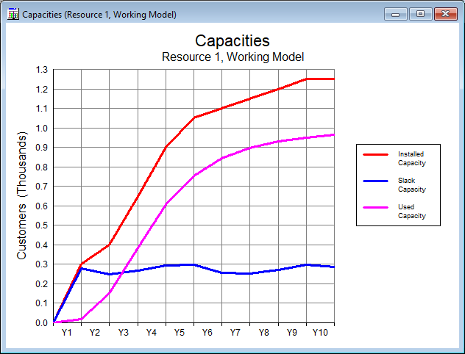Select subtitle 'Resource 1, Working Model'
Image resolution: width=465 pixels, height=354 pixels.
(x=232, y=57)
